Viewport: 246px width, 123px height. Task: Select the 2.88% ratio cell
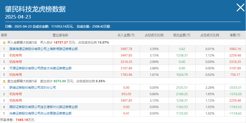click(154, 68)
